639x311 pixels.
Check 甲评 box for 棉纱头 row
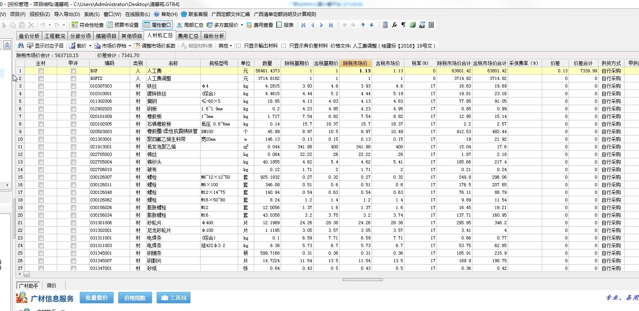(x=73, y=162)
